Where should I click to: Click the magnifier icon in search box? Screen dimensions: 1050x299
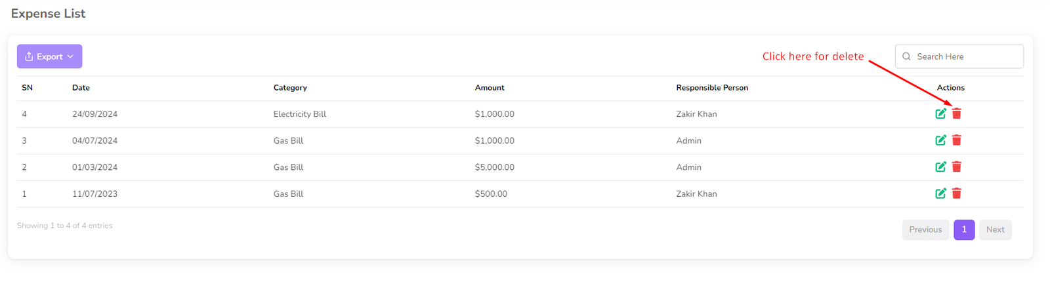pyautogui.click(x=907, y=56)
